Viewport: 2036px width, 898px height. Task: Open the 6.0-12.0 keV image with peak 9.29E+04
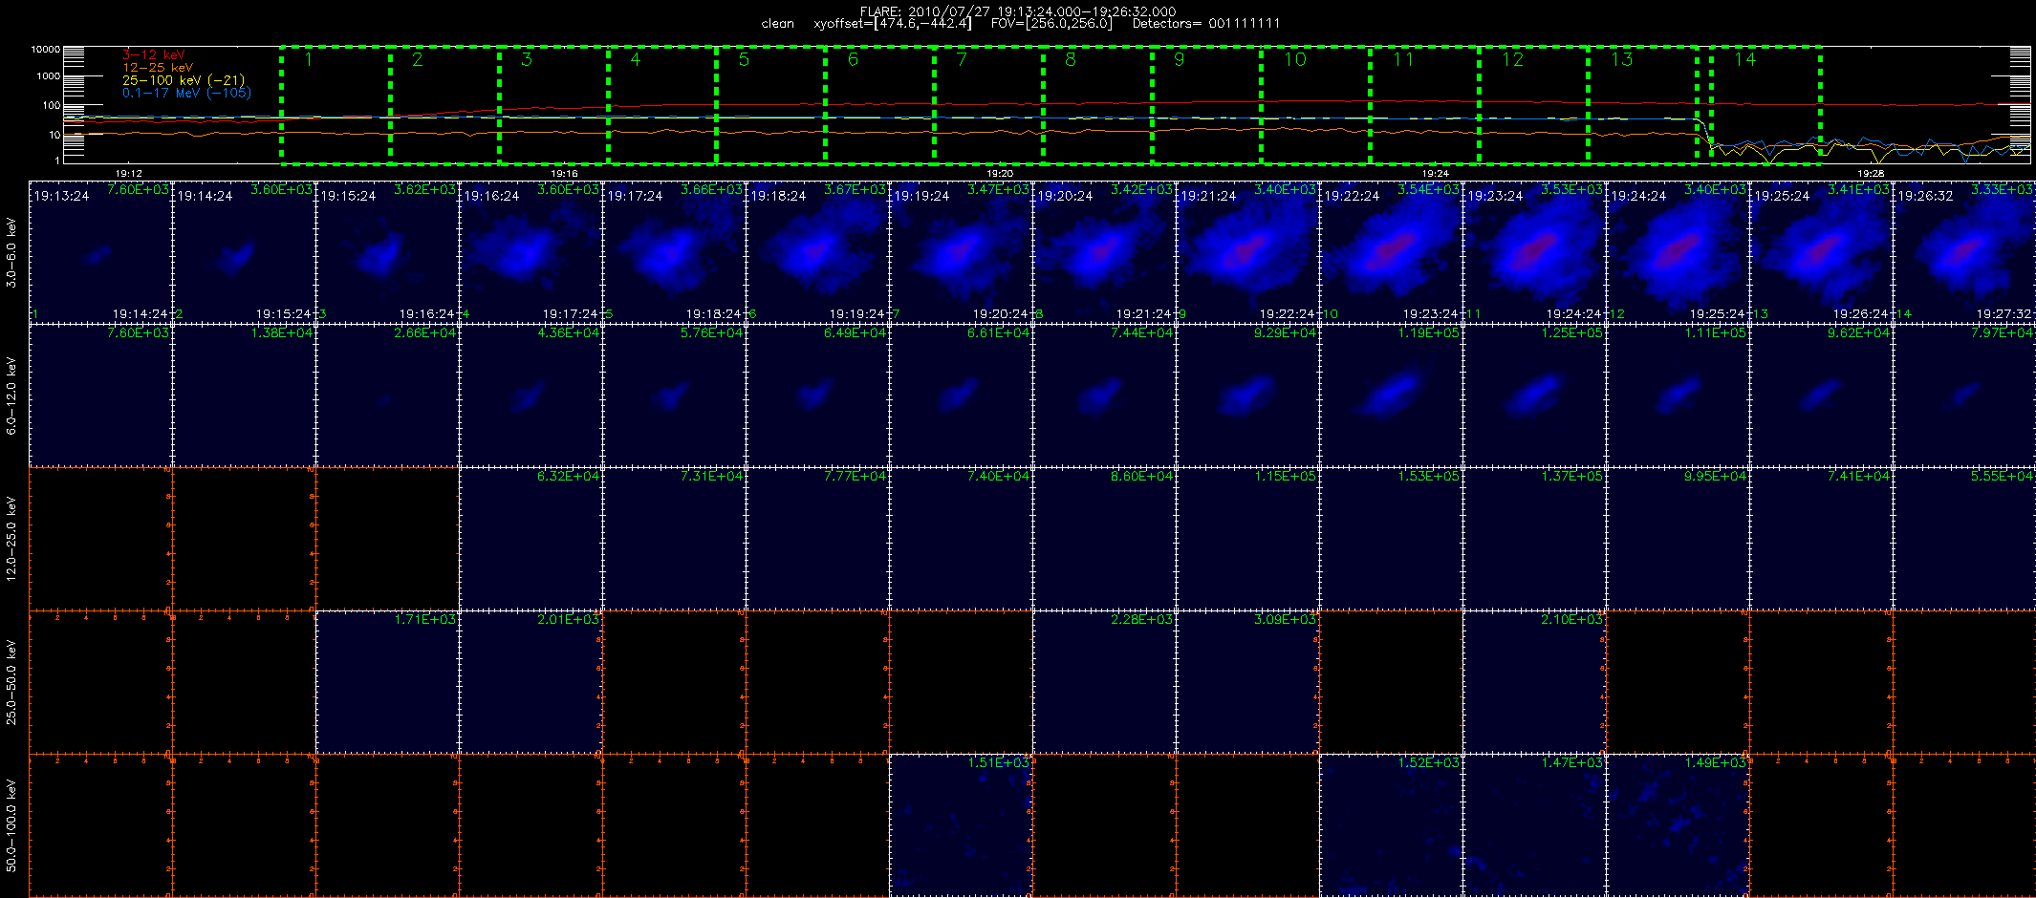tap(1247, 396)
